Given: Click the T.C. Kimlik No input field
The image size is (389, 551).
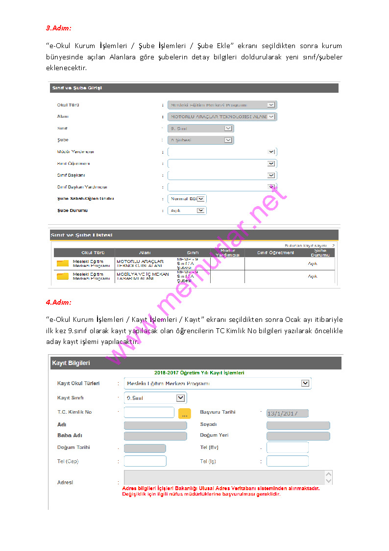Looking at the screenshot, I should coord(149,412).
